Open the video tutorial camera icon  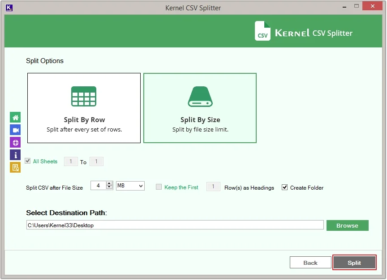15,130
